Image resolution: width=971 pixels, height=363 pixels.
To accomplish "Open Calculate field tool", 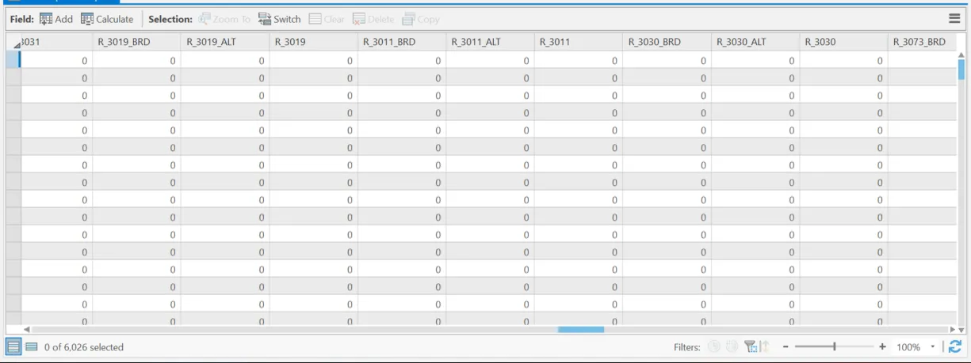I will coord(107,19).
